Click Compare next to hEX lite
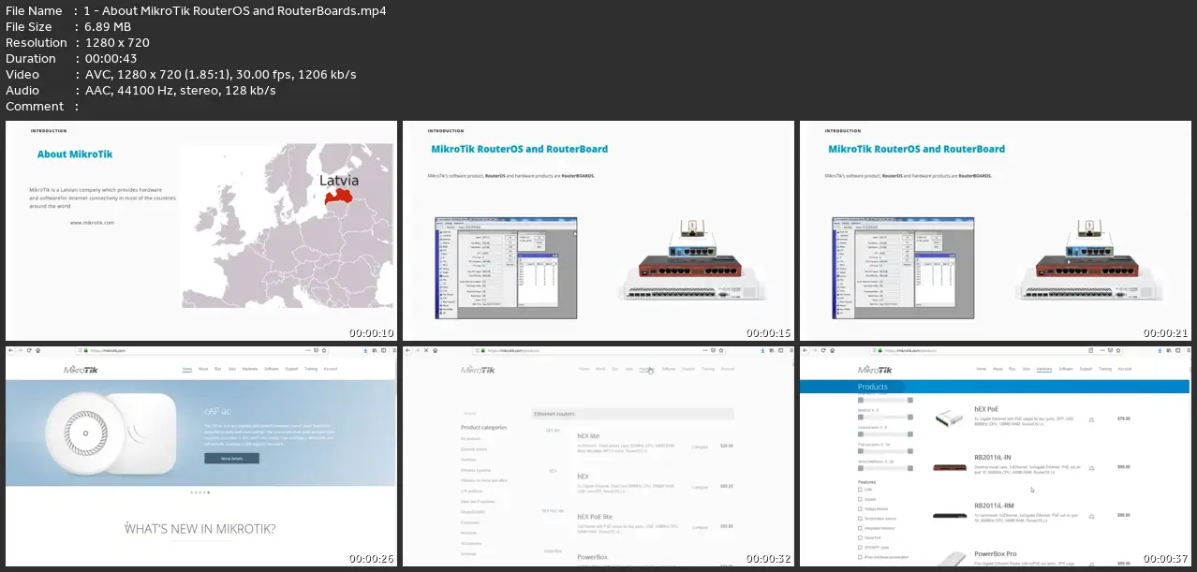Viewport: 1197px width, 572px height. pos(700,447)
